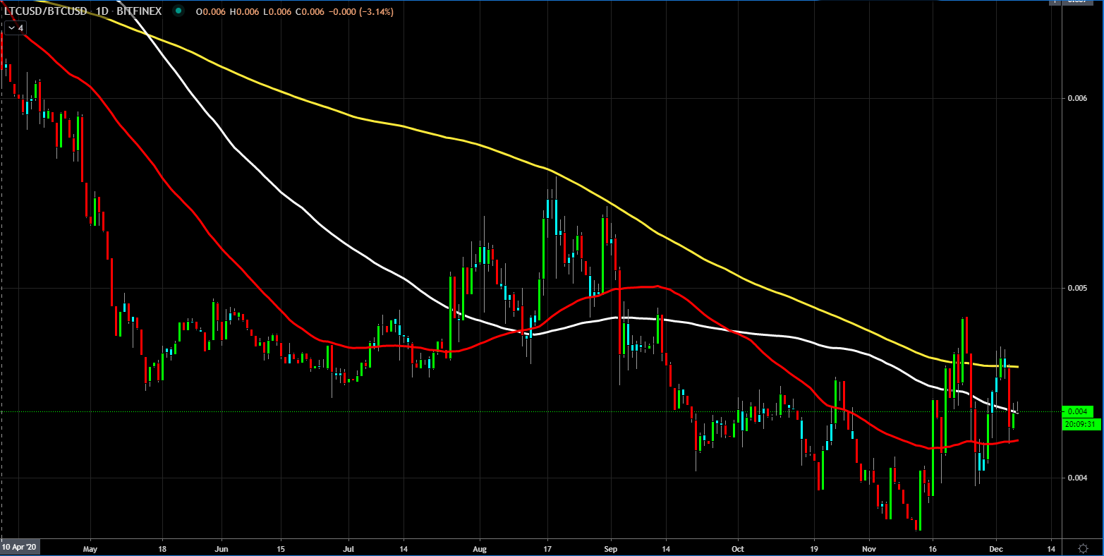Viewport: 1104px width, 556px height.
Task: Click the Jun time axis label
Action: click(222, 548)
